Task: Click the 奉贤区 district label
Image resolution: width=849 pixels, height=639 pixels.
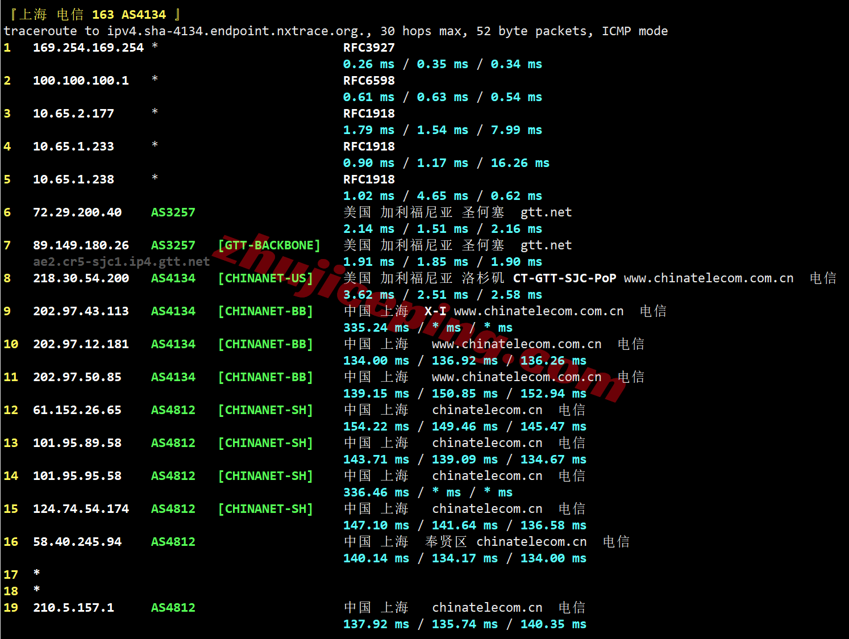Action: coord(446,542)
